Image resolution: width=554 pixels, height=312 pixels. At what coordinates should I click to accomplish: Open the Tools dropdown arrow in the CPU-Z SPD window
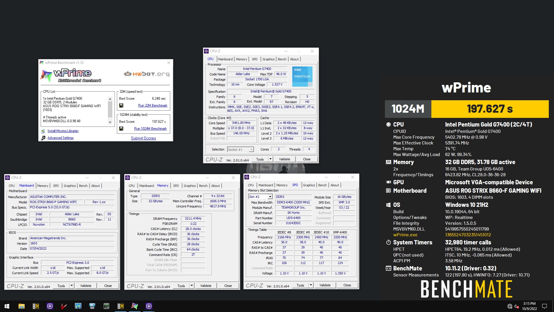pyautogui.click(x=311, y=285)
